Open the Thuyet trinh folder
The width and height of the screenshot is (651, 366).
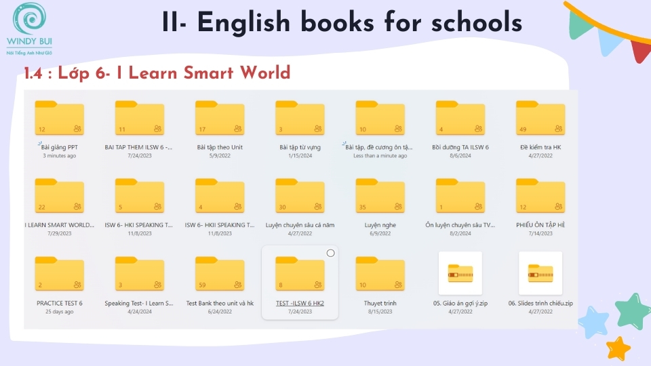380,275
